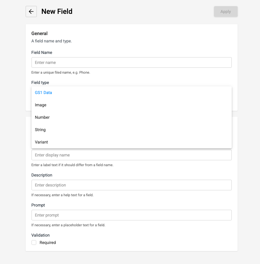
Task: Click into the Enter prompt field
Action: click(131, 215)
